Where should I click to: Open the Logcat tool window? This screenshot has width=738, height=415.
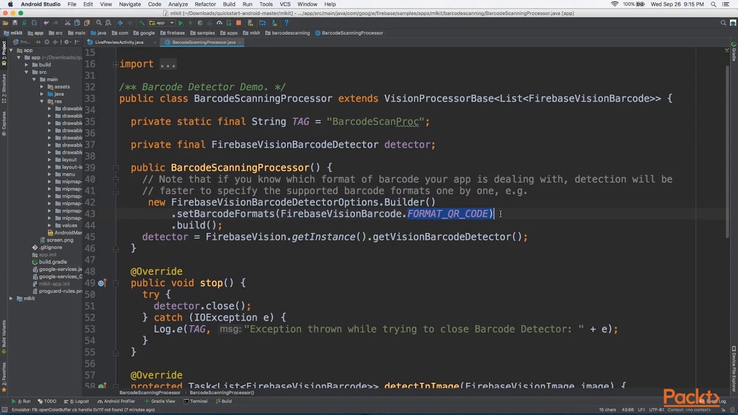click(x=76, y=401)
